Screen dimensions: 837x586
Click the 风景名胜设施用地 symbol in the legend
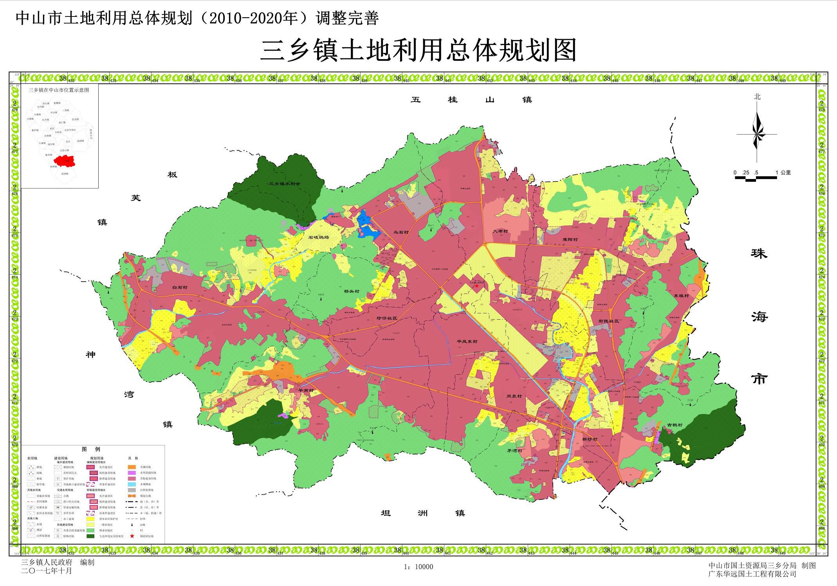point(58,530)
